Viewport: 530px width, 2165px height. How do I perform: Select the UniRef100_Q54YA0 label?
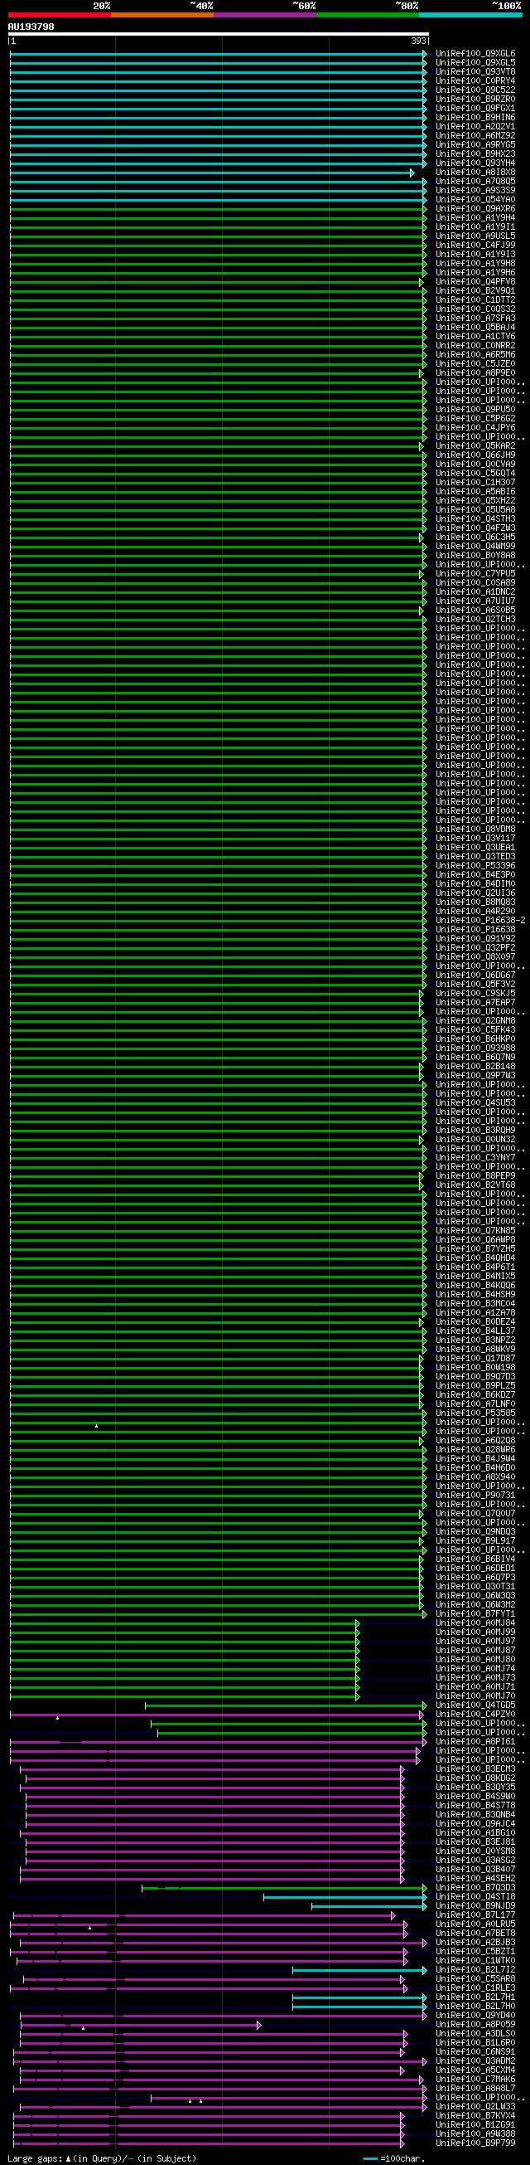pyautogui.click(x=475, y=200)
